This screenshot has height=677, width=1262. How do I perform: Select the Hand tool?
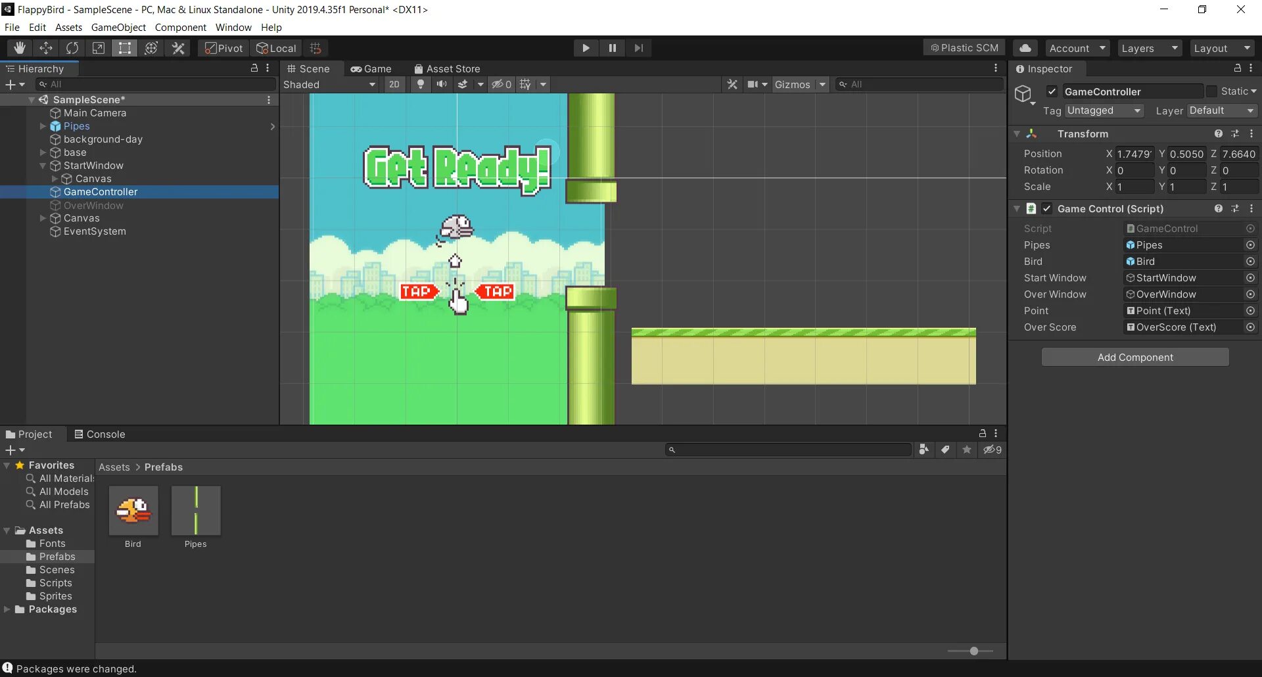(20, 48)
